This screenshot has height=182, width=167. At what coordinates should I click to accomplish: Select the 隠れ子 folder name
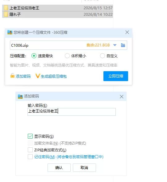pyautogui.click(x=15, y=15)
